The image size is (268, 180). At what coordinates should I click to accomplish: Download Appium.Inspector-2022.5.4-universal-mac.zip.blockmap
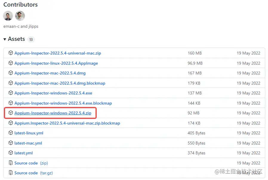67,123
